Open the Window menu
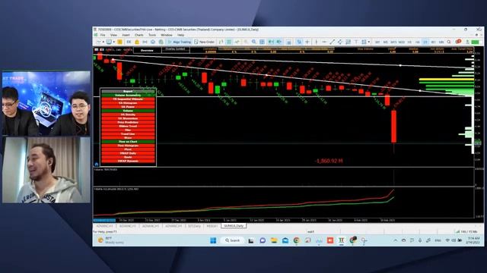The image size is (487, 273). (167, 35)
